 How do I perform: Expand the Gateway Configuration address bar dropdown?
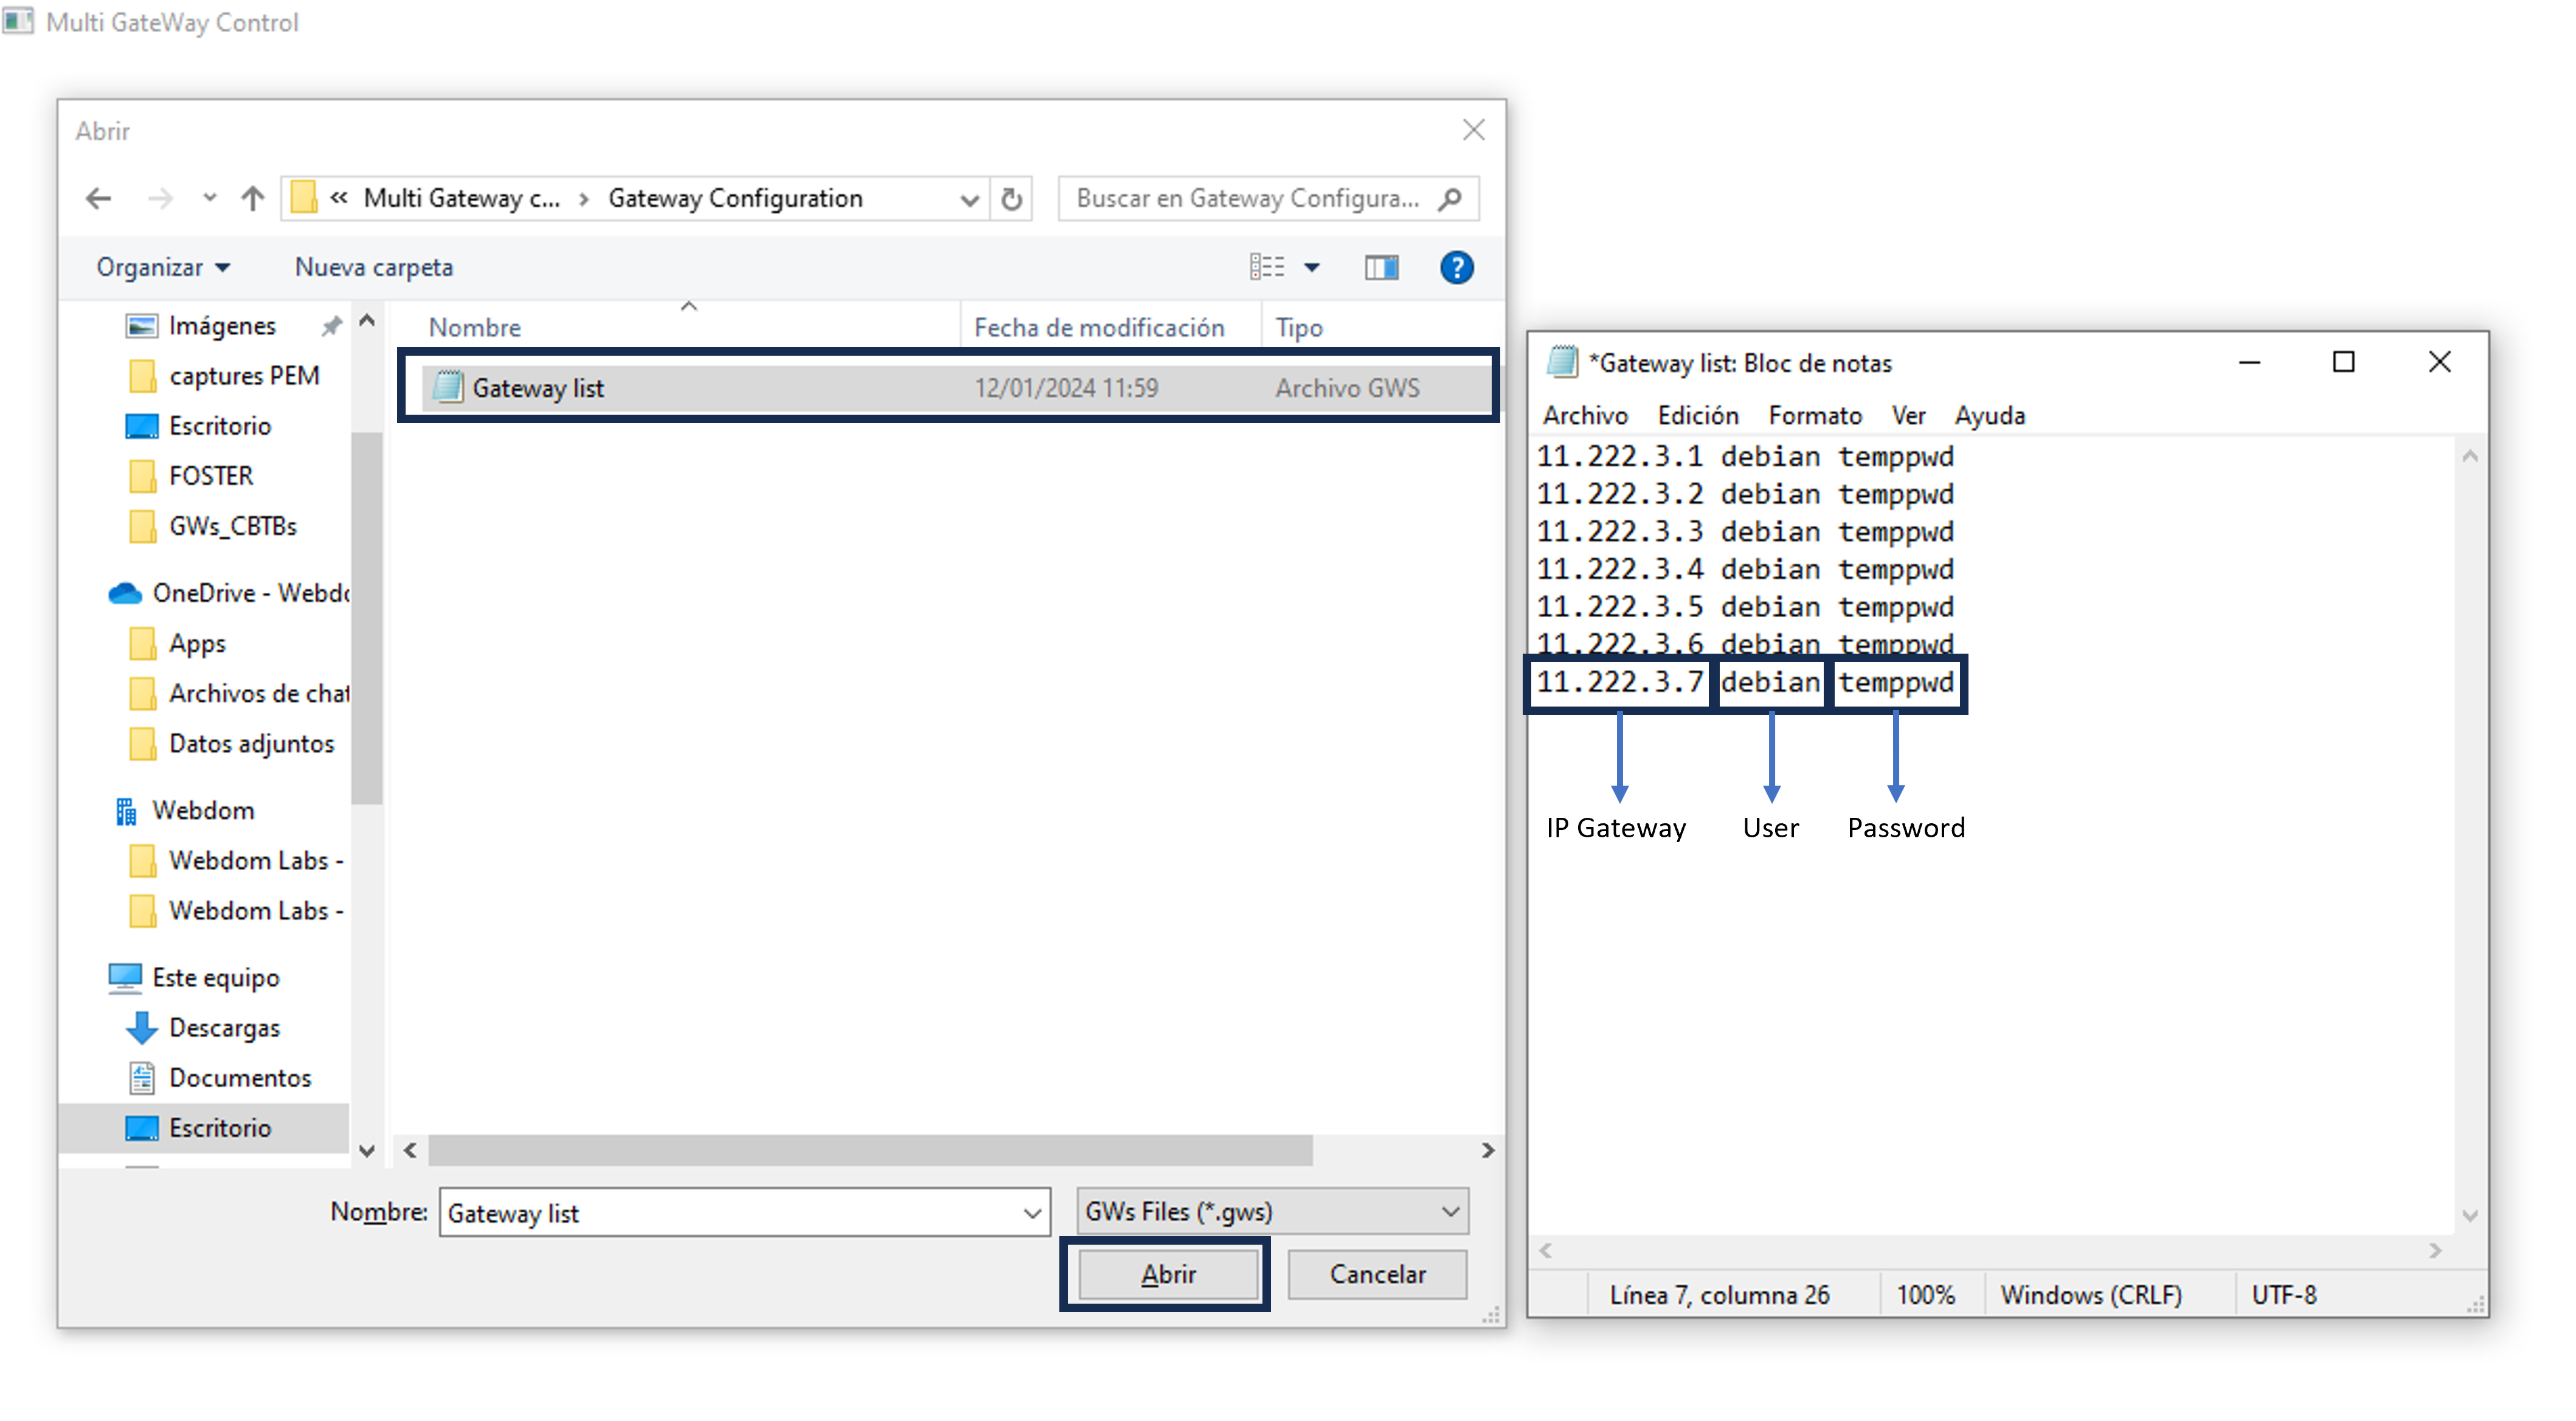(x=969, y=198)
